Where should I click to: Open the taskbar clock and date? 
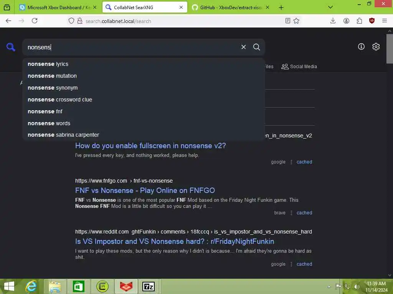click(x=376, y=287)
